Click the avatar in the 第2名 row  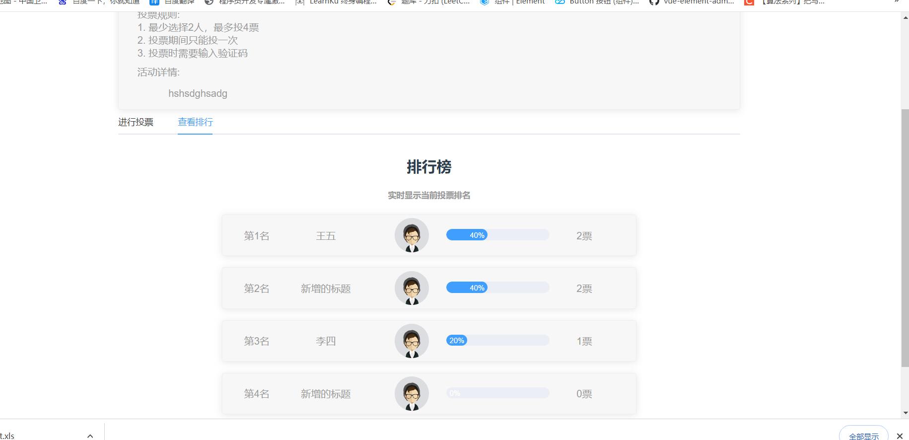[412, 288]
